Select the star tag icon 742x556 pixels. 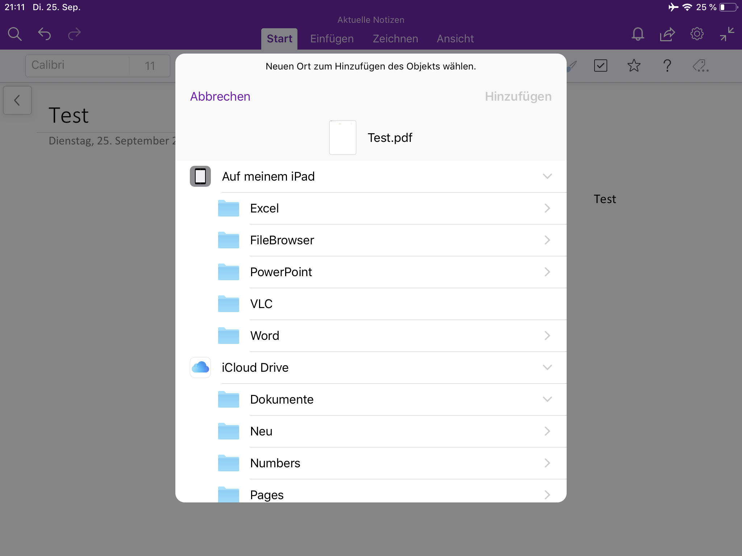pyautogui.click(x=634, y=66)
